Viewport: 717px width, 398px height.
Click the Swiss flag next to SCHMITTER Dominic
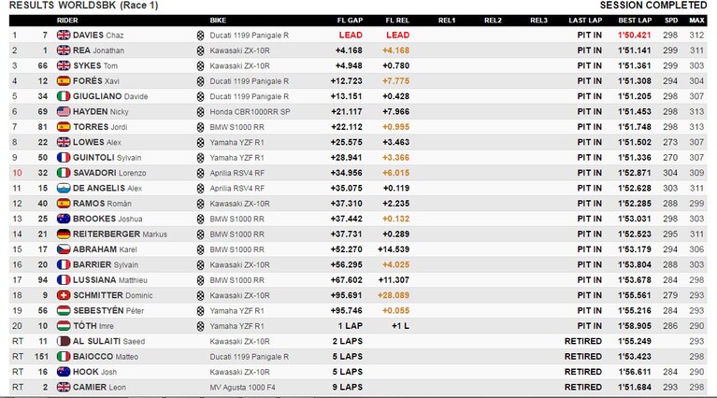[64, 295]
